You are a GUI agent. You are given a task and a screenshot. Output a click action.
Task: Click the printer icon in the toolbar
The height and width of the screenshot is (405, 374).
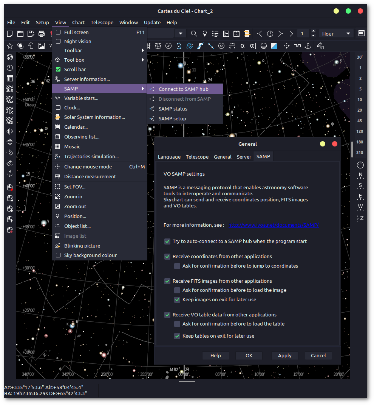42,34
